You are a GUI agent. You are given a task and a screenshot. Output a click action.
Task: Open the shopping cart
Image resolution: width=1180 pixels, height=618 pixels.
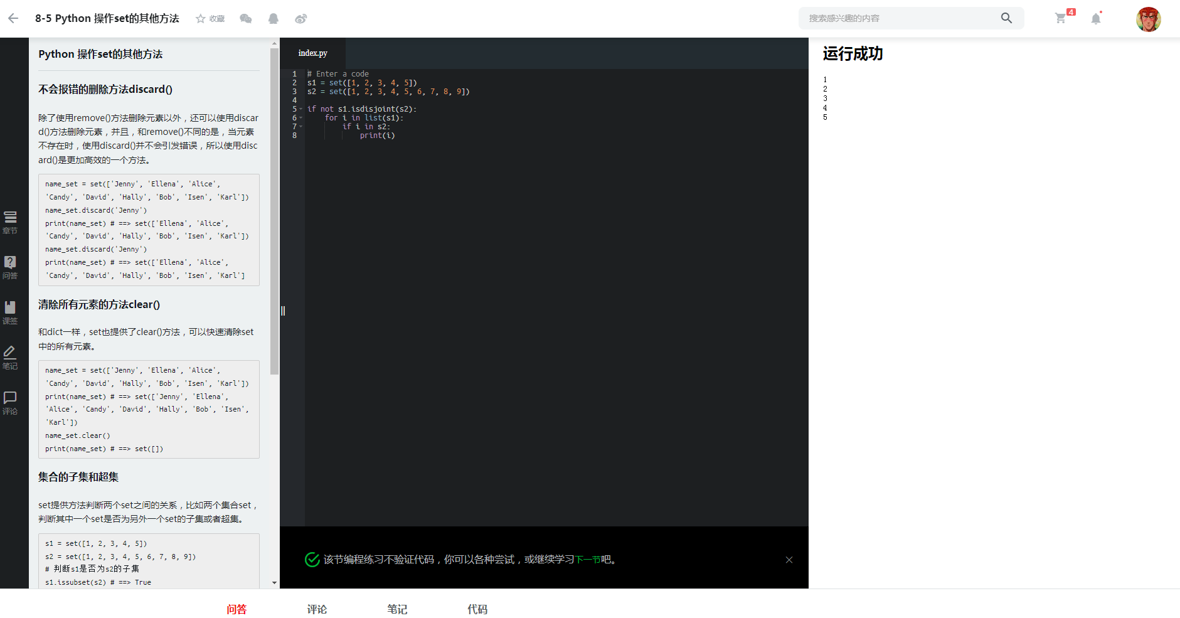point(1061,18)
